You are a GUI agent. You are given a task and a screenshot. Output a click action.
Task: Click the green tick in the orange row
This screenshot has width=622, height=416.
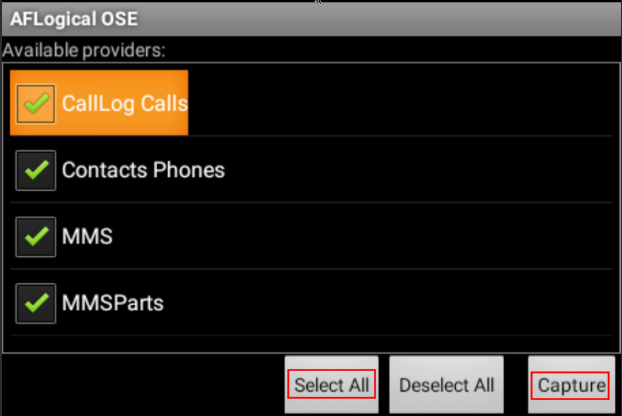[36, 104]
